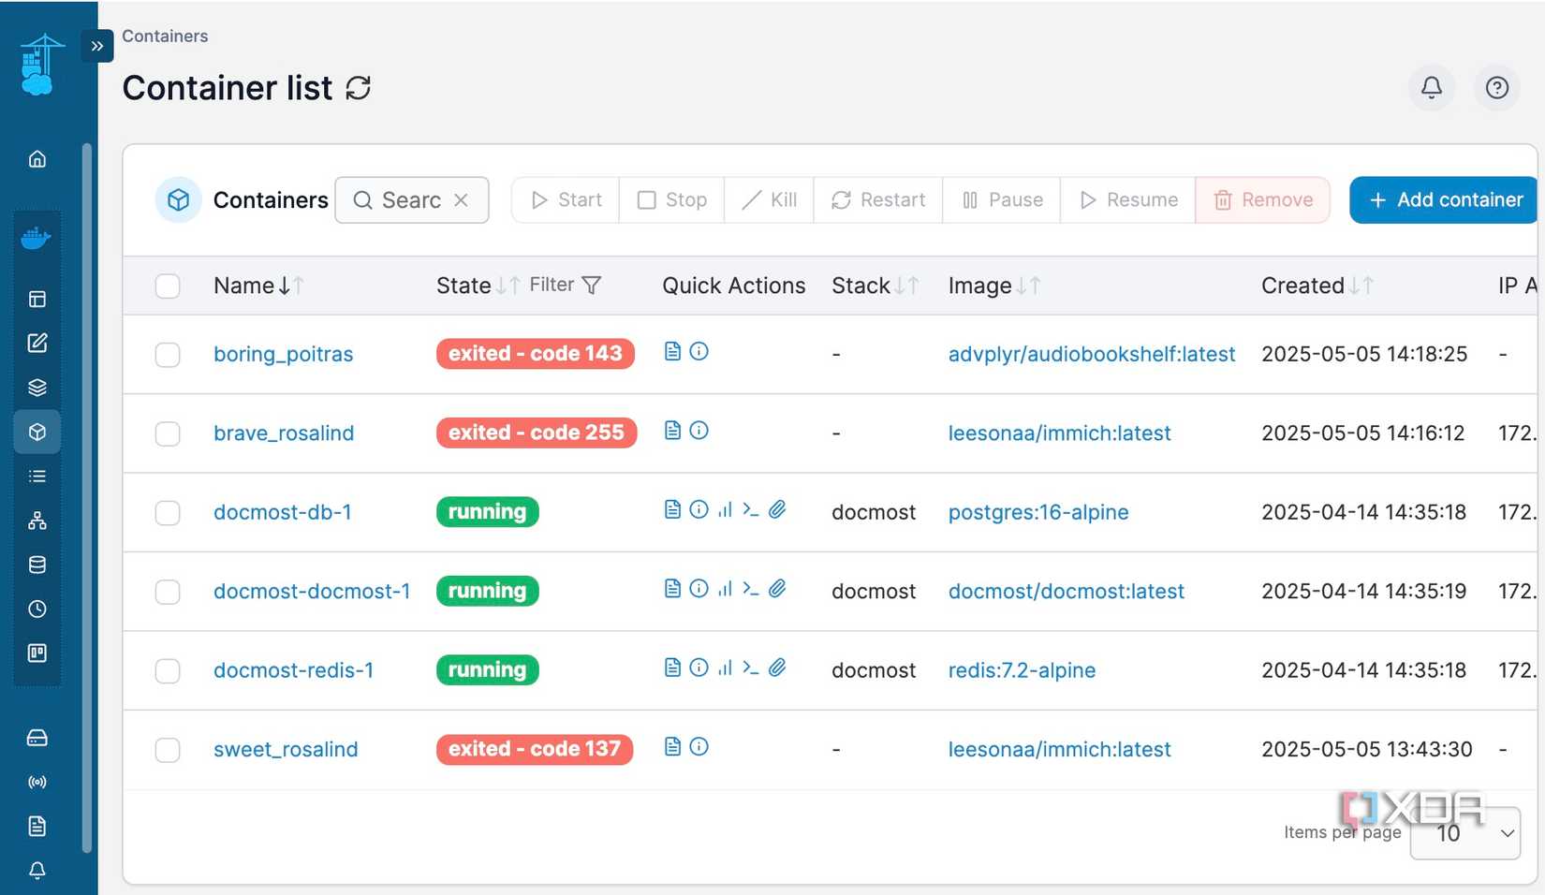This screenshot has width=1545, height=895.
Task: Open the Registries broadcast icon in sidebar
Action: point(37,783)
